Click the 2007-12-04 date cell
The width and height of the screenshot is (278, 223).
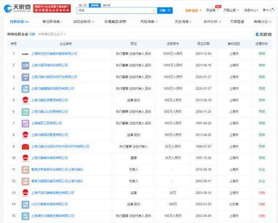coord(203,54)
